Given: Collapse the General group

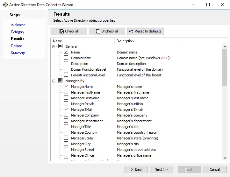Looking at the screenshot, I should [x=54, y=46].
